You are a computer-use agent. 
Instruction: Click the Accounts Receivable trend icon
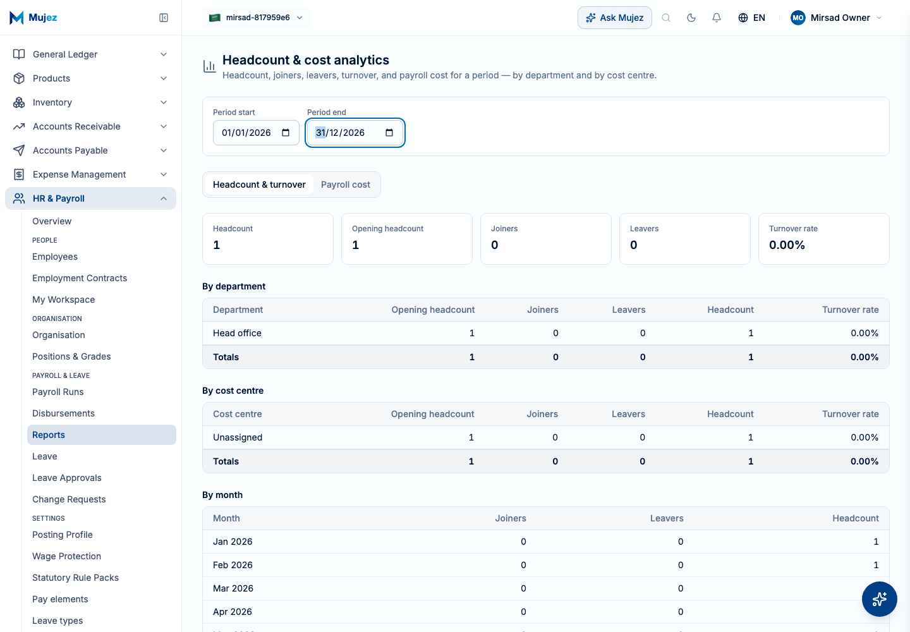pyautogui.click(x=19, y=126)
